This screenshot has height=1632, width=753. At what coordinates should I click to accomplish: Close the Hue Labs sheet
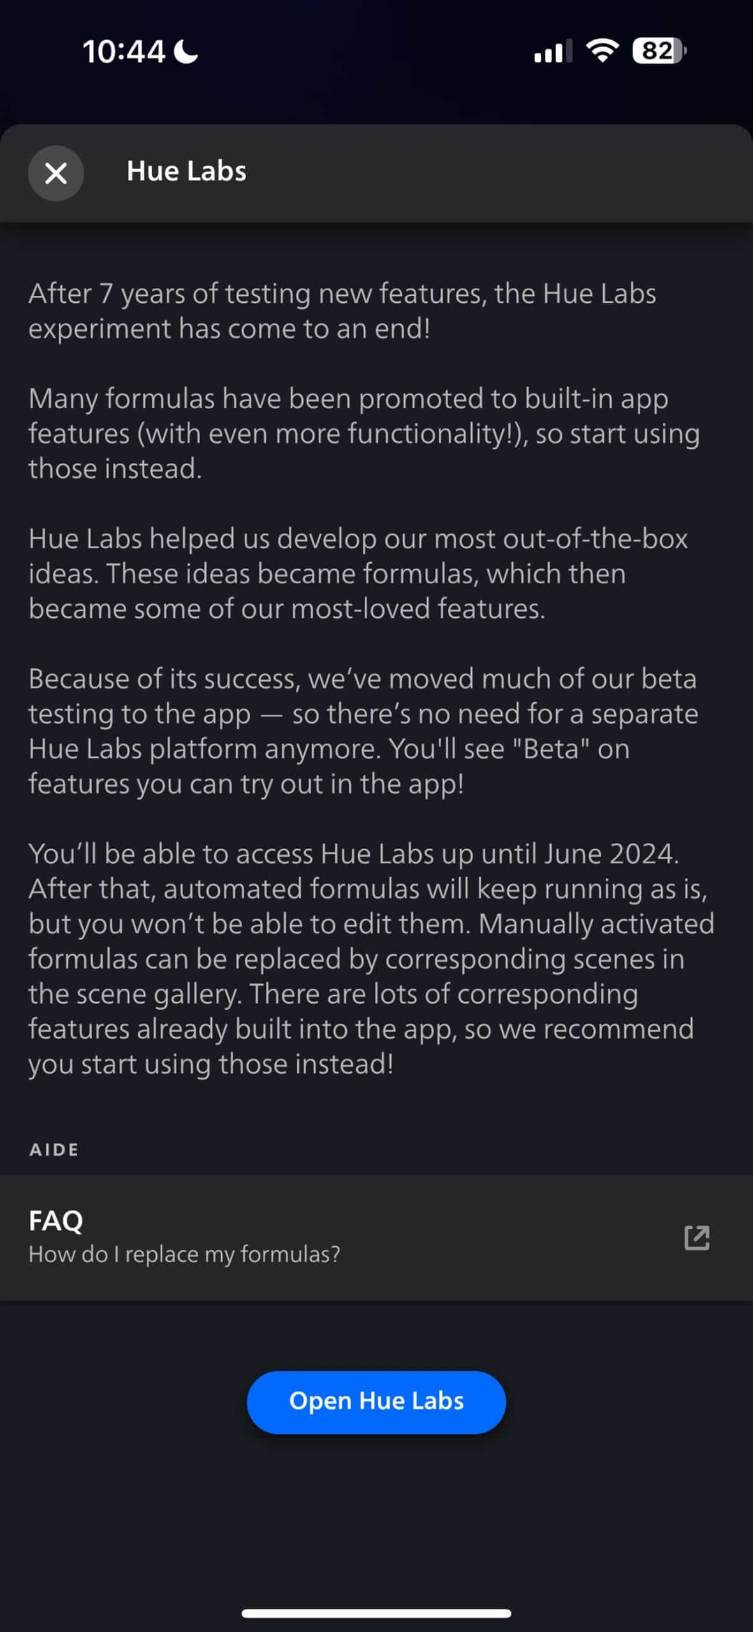56,173
